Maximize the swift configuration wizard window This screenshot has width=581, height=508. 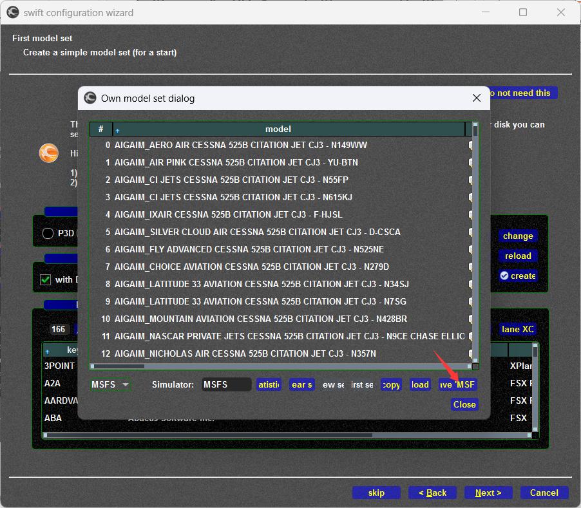point(523,12)
